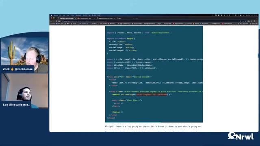Image resolution: width=260 pixels, height=146 pixels.
Task: Click the menu bar clock
Action: pyautogui.click(x=251, y=15)
